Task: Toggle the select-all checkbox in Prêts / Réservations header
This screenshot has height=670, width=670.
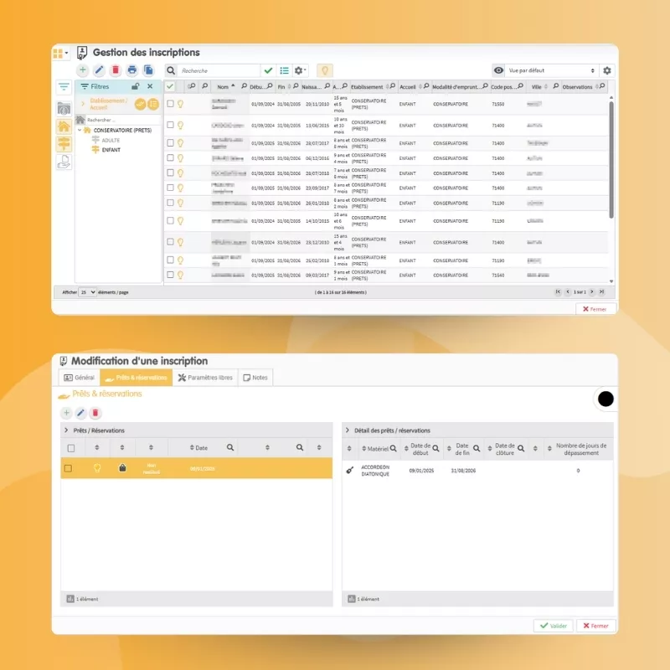Action: [71, 448]
